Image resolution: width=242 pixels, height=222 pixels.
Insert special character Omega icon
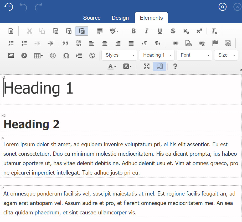coord(66,56)
